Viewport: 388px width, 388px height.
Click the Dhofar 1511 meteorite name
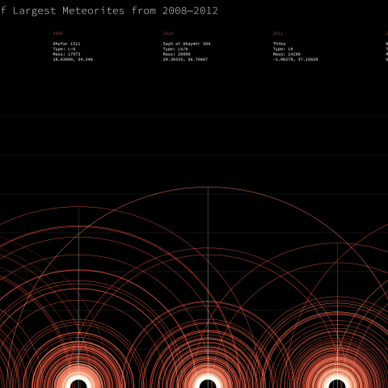click(66, 44)
